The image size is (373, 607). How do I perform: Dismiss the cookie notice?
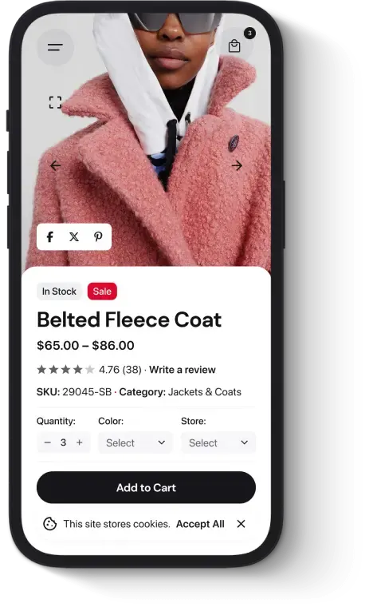(241, 524)
